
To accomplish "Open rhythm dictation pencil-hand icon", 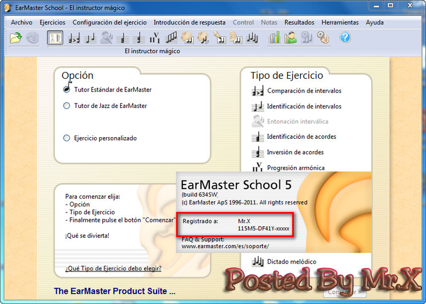I will (x=220, y=38).
